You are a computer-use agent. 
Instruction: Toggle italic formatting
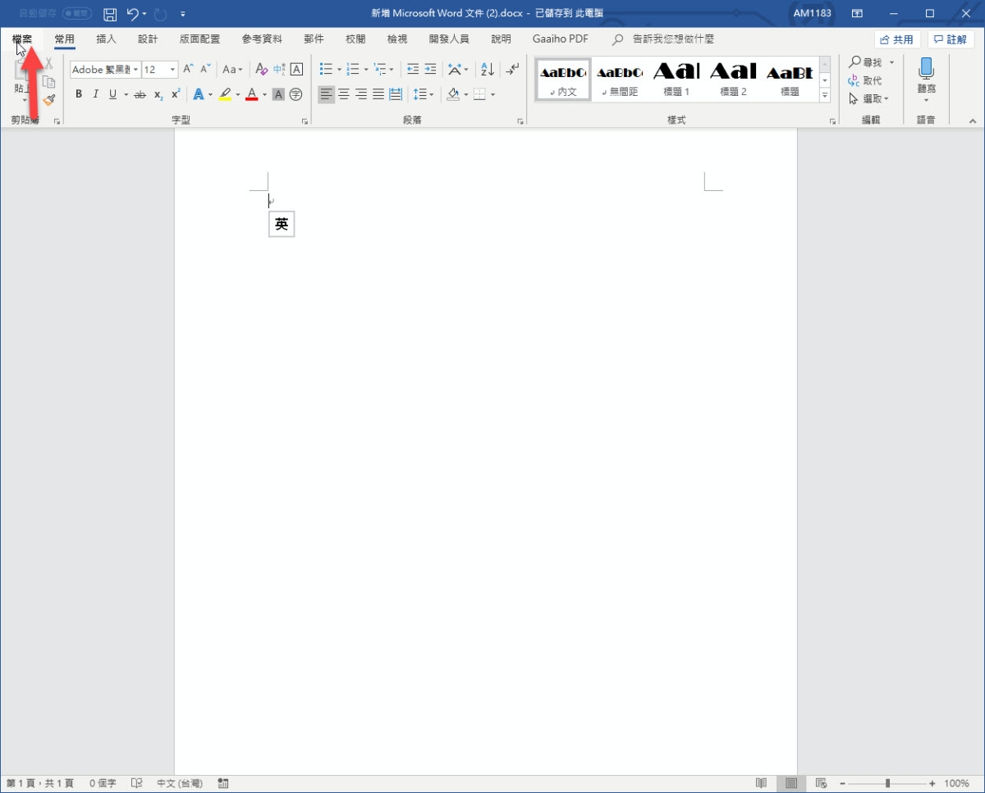(95, 94)
